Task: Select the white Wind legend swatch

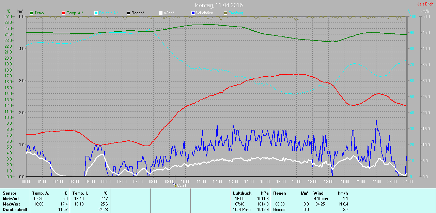Action: 161,13
